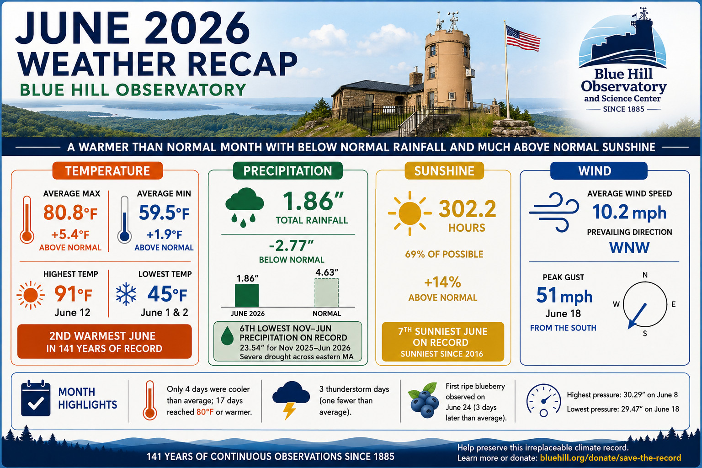
Task: Click the thunderstorm cloud lightning icon
Action: pyautogui.click(x=291, y=400)
